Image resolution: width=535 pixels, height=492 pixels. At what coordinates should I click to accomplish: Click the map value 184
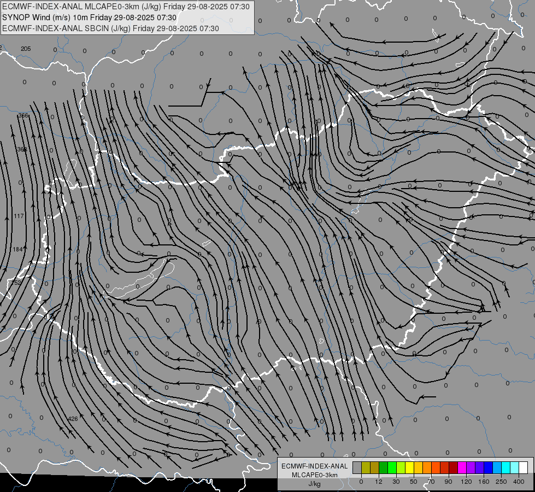pyautogui.click(x=17, y=250)
